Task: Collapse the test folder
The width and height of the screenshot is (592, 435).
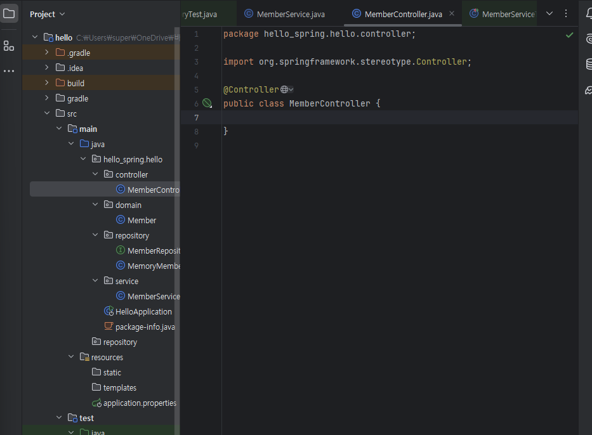Action: (59, 417)
